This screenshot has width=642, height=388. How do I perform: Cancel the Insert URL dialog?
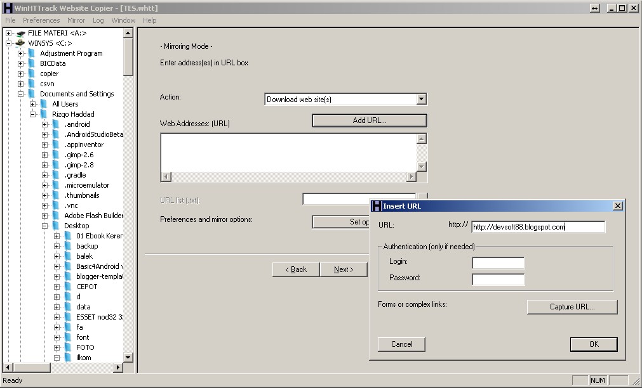[401, 344]
